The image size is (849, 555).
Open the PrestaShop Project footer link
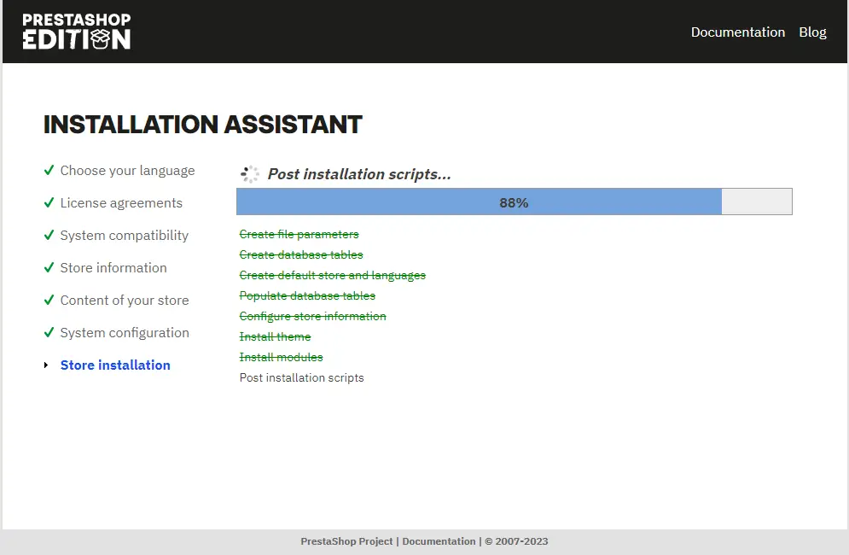tap(346, 541)
